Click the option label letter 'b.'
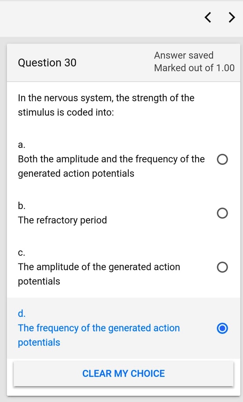 point(21,206)
